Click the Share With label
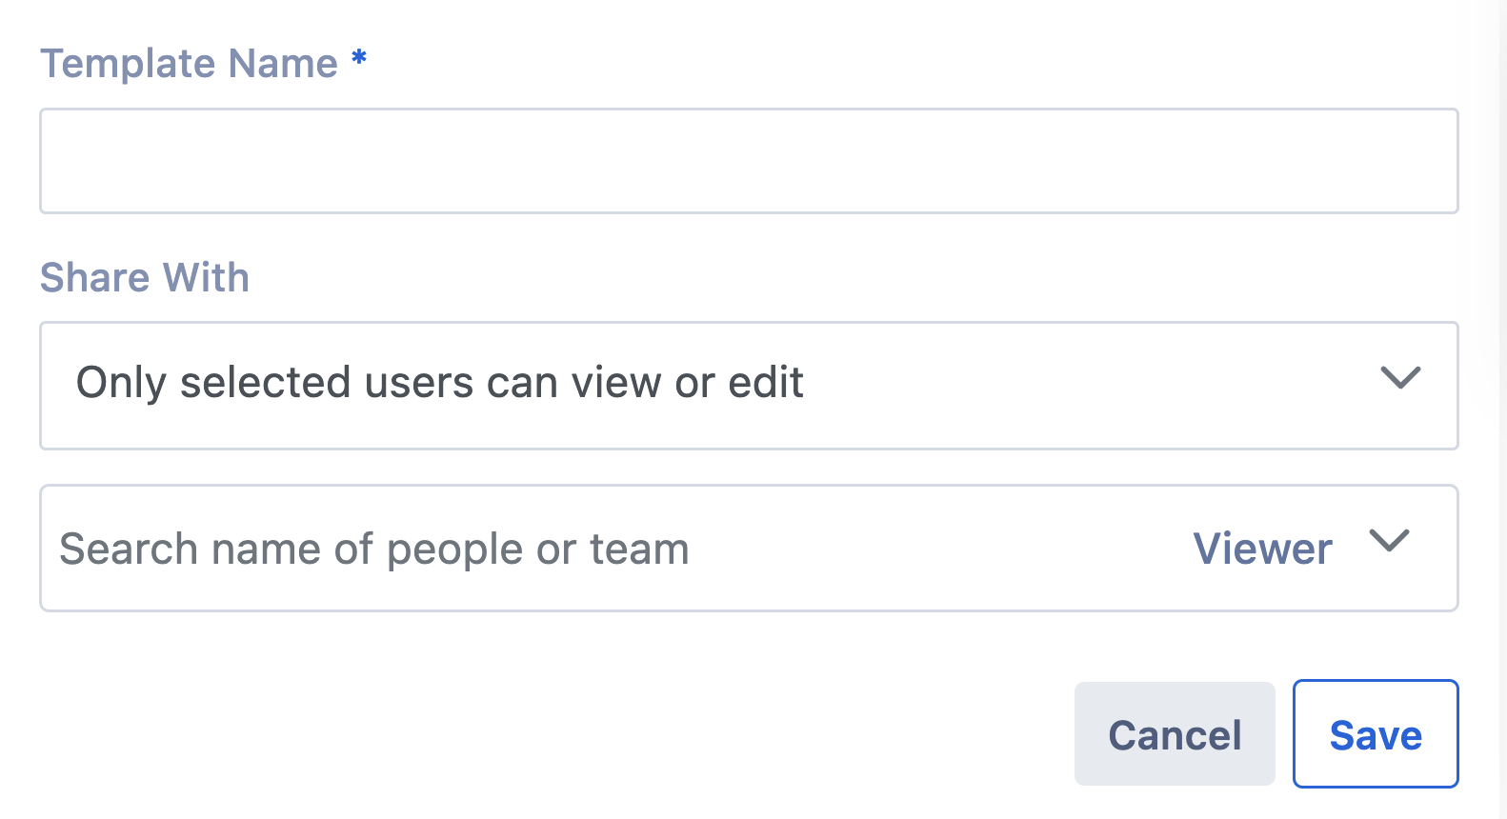Image resolution: width=1507 pixels, height=819 pixels. coord(145,277)
